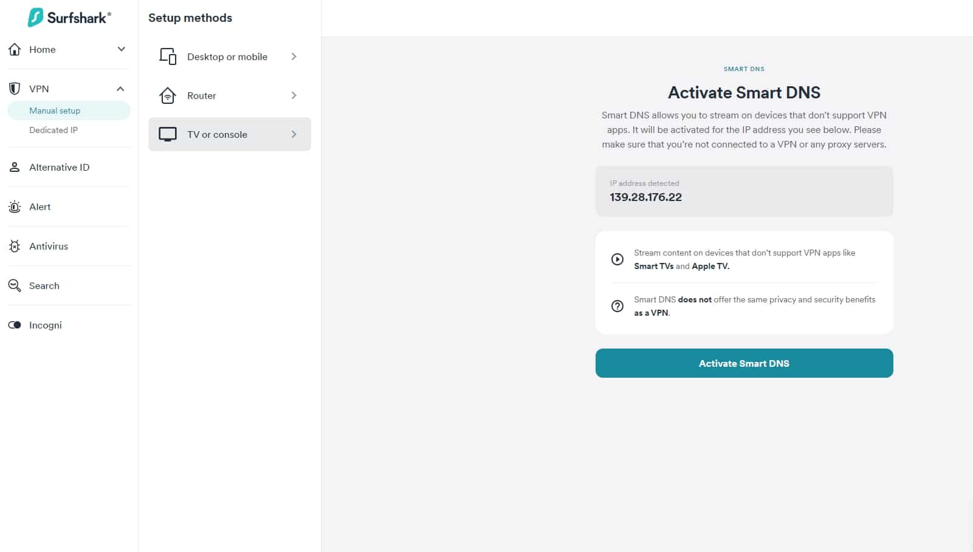Open the Alert section
Image resolution: width=973 pixels, height=552 pixels.
point(69,206)
